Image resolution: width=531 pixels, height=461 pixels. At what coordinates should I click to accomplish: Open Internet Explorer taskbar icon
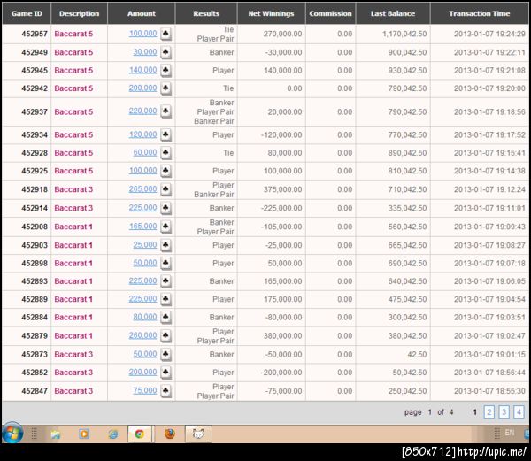(113, 434)
